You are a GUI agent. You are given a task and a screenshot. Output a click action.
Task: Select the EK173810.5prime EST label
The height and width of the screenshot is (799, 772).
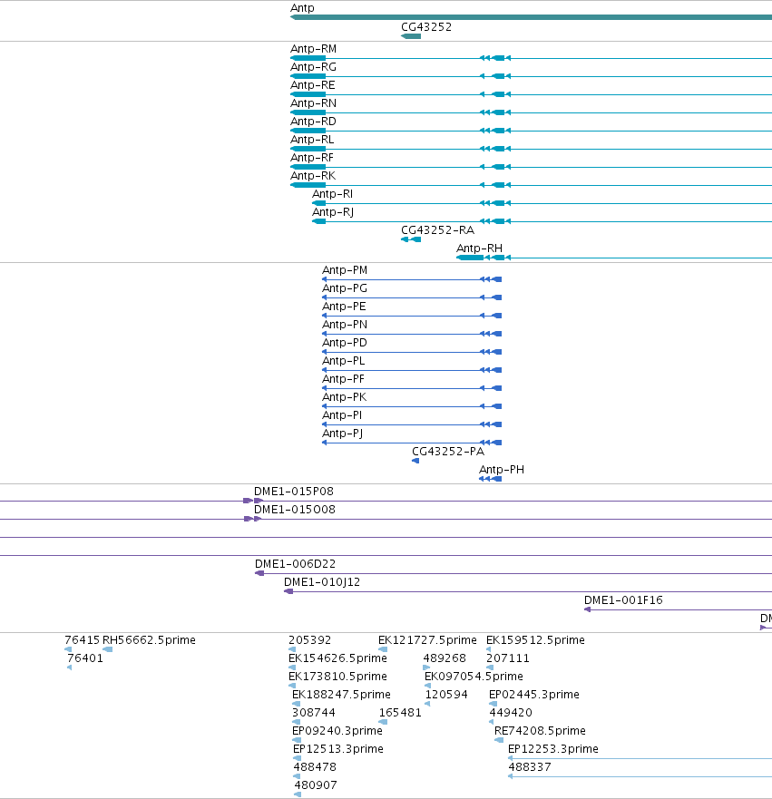click(x=337, y=677)
